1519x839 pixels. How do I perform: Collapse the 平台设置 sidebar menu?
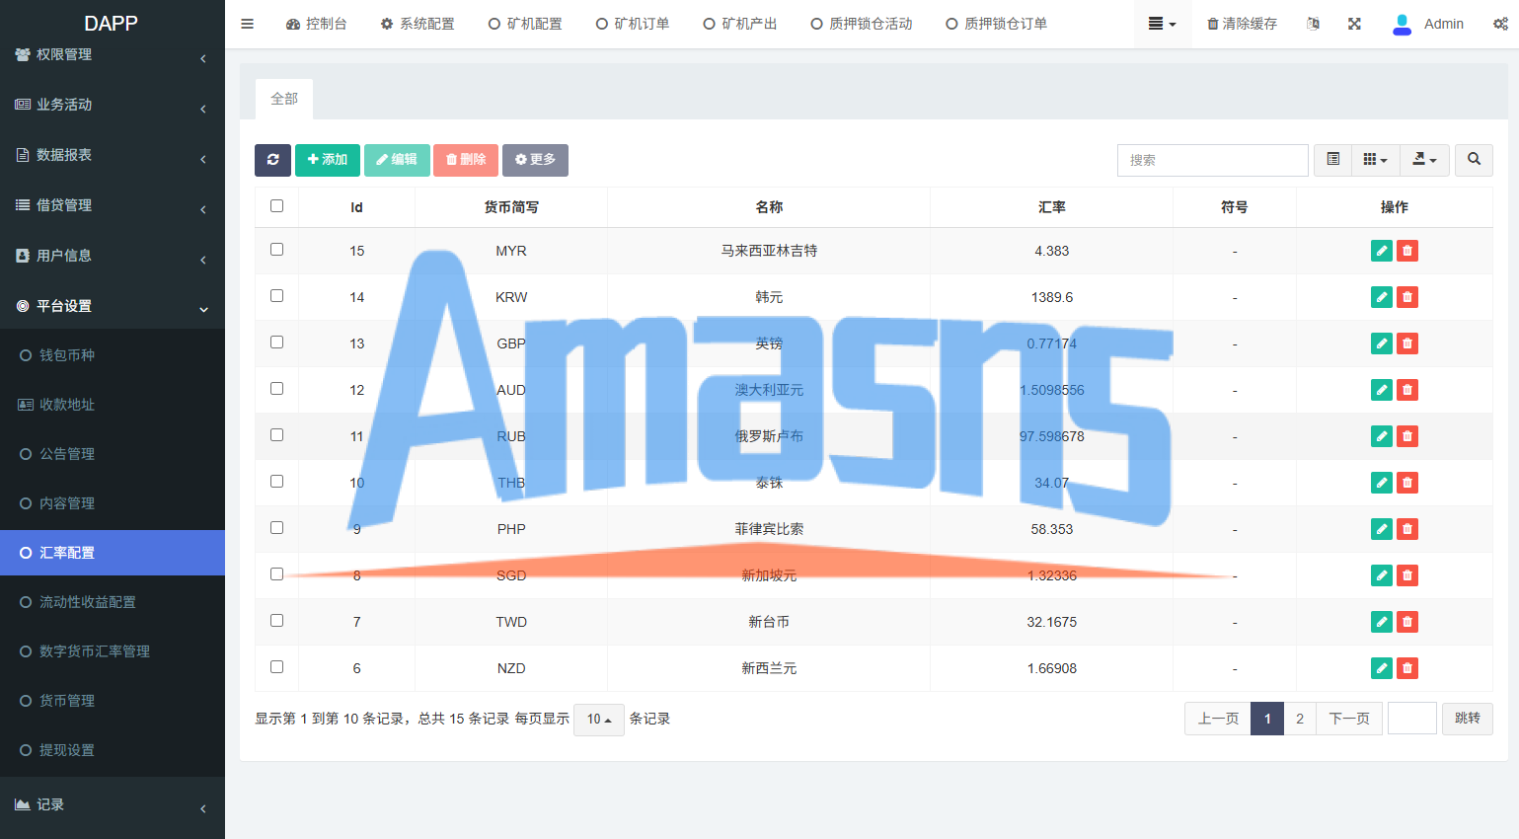113,306
